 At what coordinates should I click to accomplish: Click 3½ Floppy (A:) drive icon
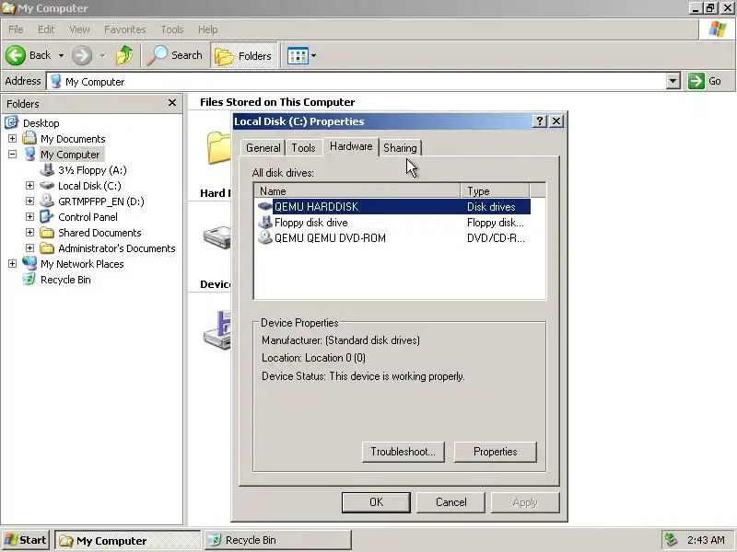[47, 169]
